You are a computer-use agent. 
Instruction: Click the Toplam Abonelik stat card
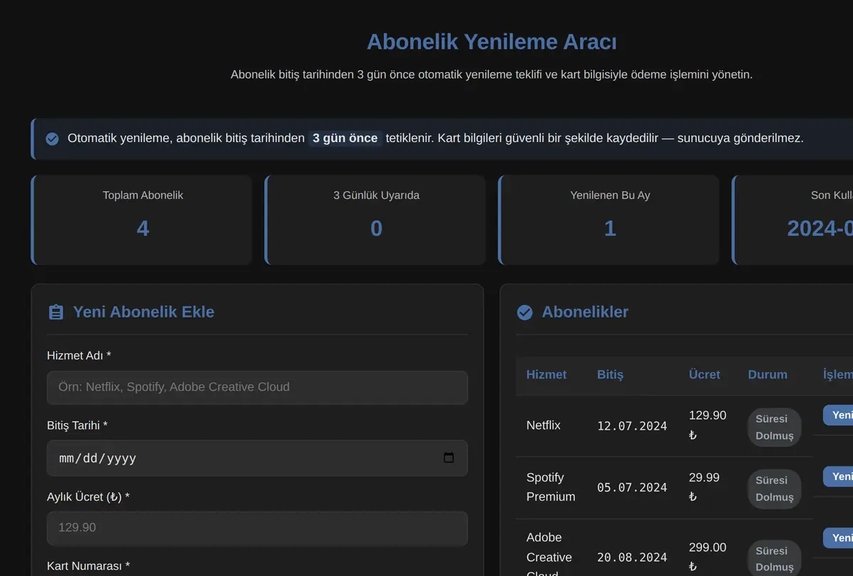[x=141, y=220]
